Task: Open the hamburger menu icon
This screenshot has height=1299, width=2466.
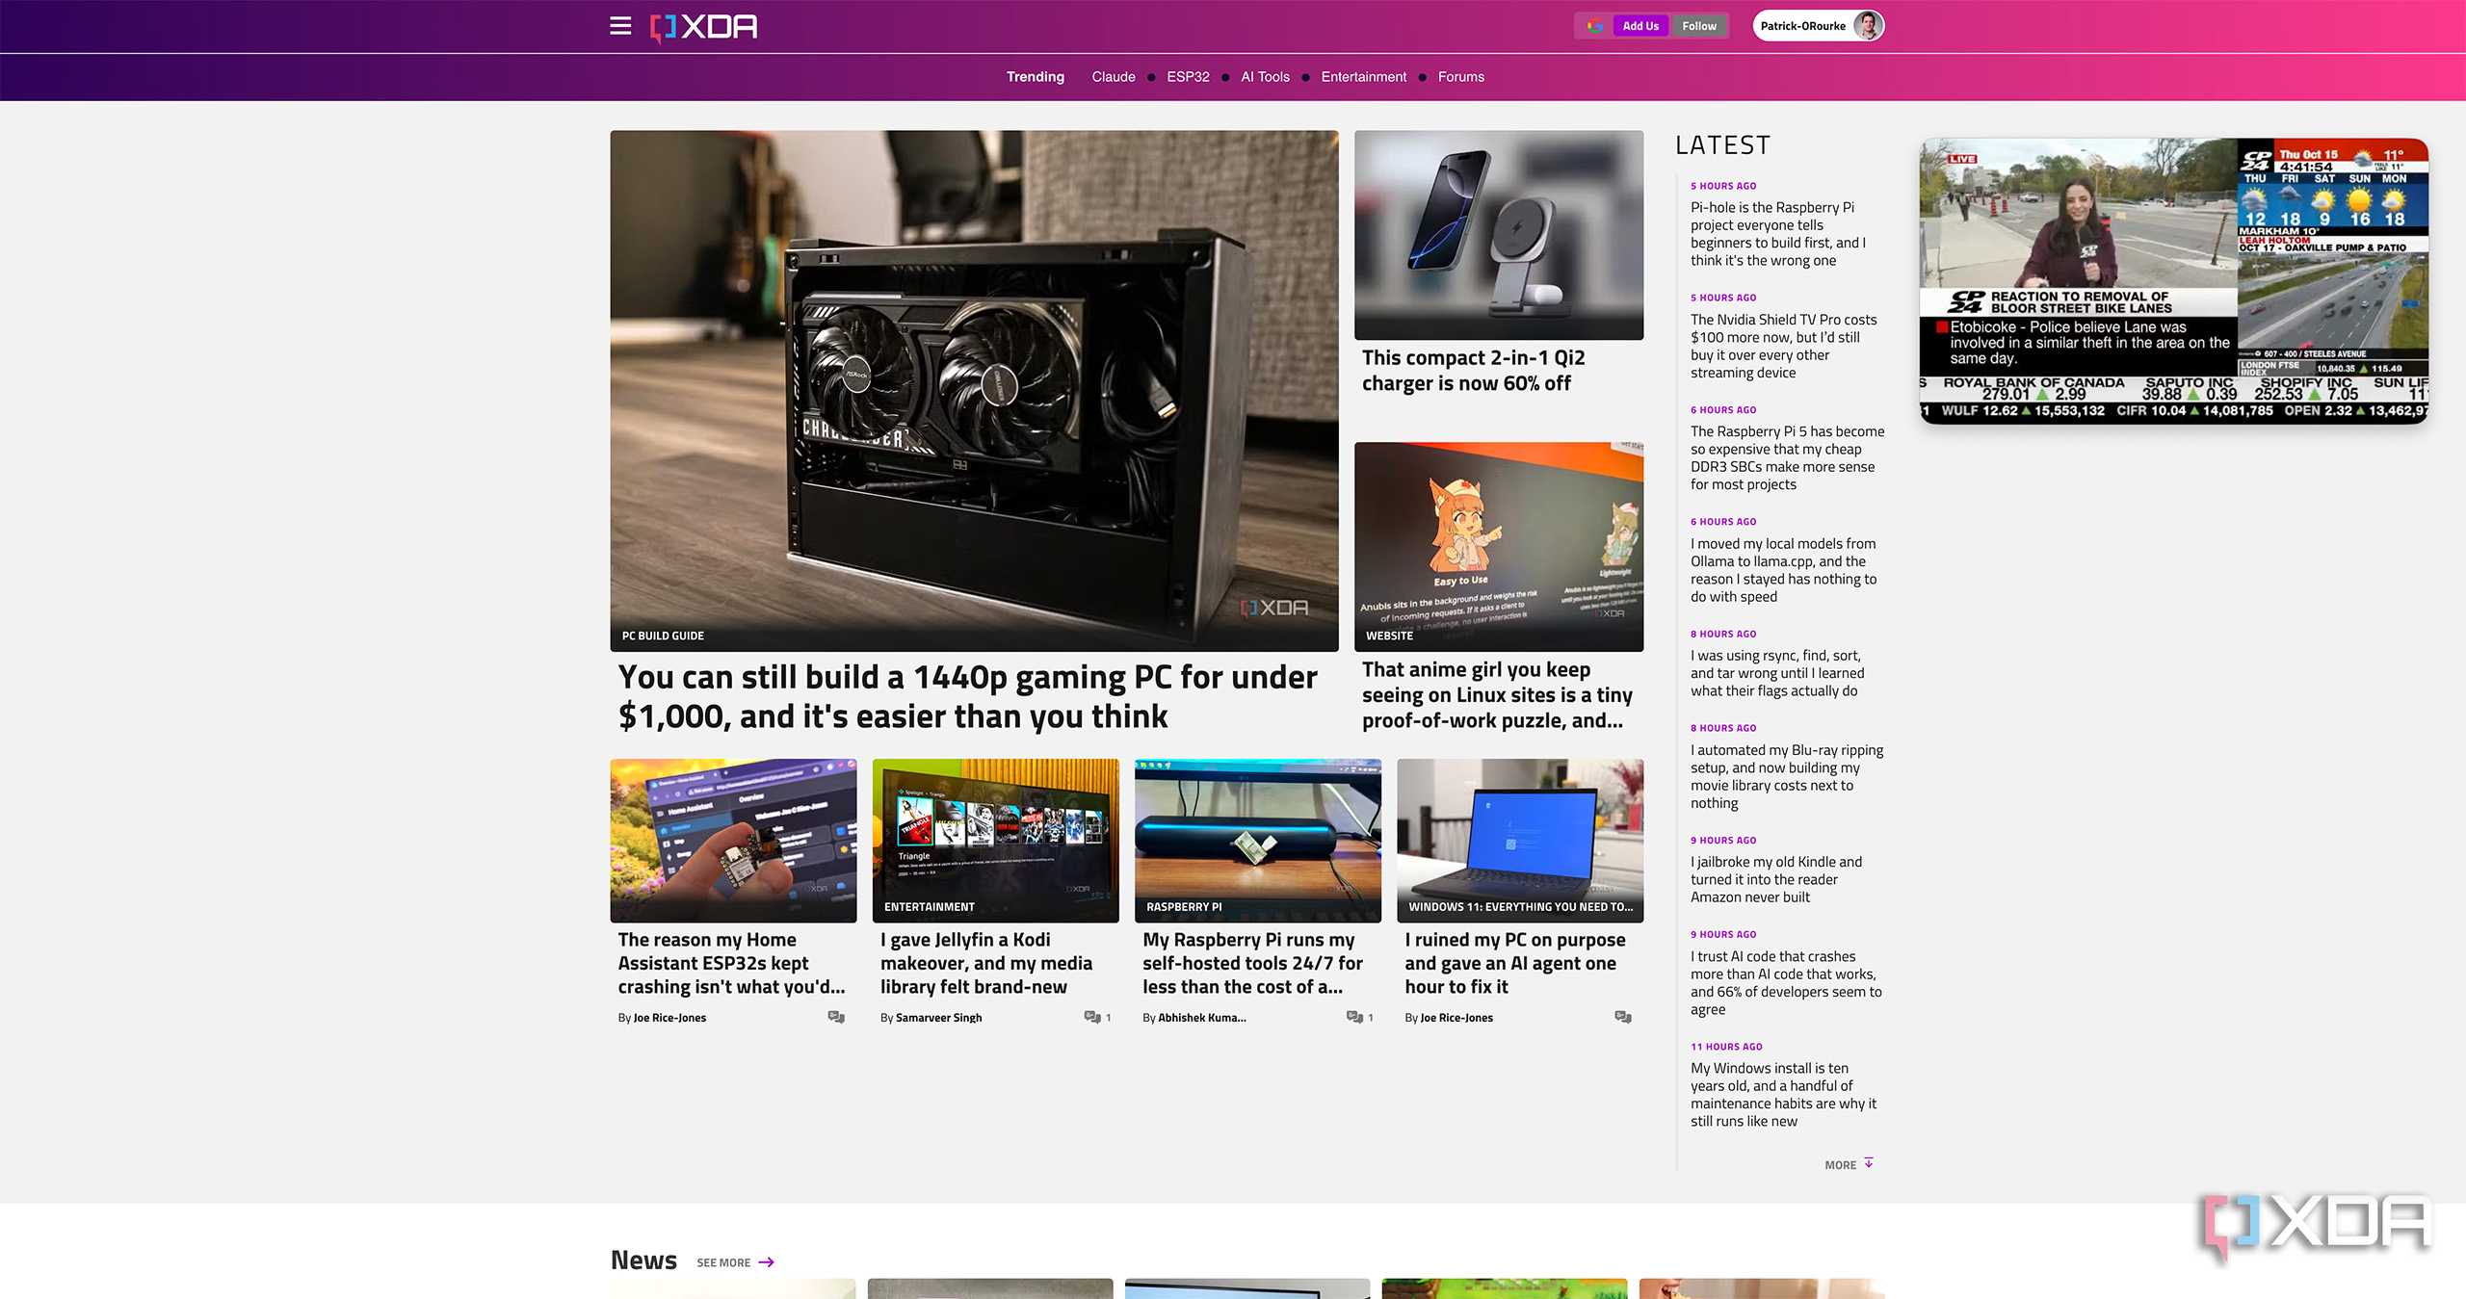Action: pos(620,26)
